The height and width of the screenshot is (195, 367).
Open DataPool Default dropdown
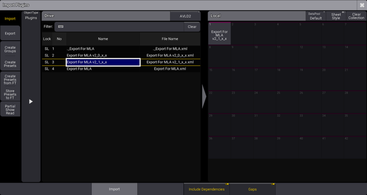coord(316,16)
